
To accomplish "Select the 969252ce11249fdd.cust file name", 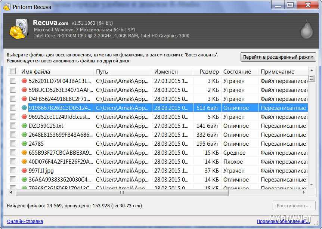I will [x=59, y=117].
